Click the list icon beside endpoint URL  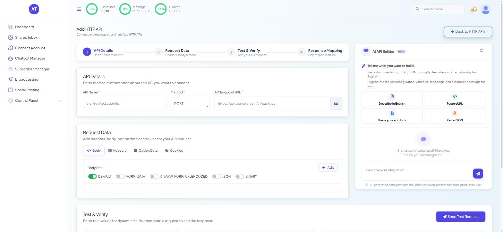tap(336, 104)
